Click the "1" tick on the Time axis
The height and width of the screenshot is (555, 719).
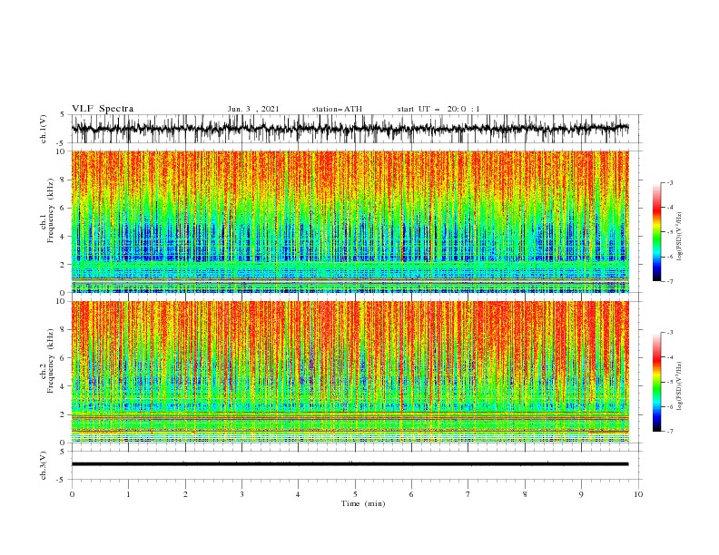[x=128, y=494]
